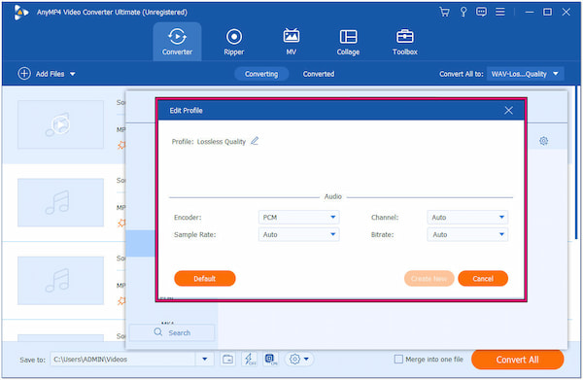The image size is (583, 380).
Task: Open the Encoder PCM dropdown
Action: pyautogui.click(x=298, y=217)
